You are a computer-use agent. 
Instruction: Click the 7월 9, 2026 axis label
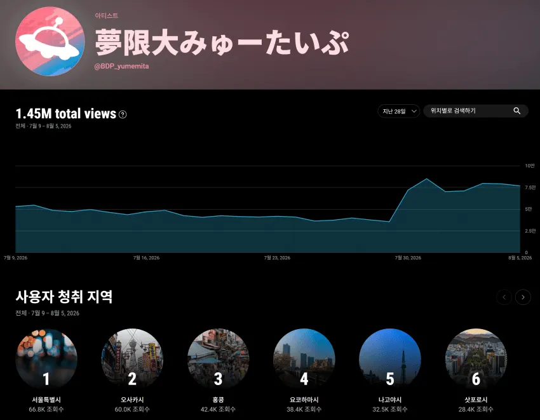pyautogui.click(x=15, y=258)
